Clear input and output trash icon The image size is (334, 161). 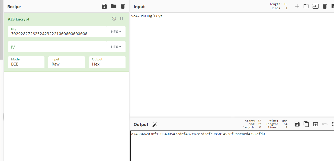tap(325, 6)
